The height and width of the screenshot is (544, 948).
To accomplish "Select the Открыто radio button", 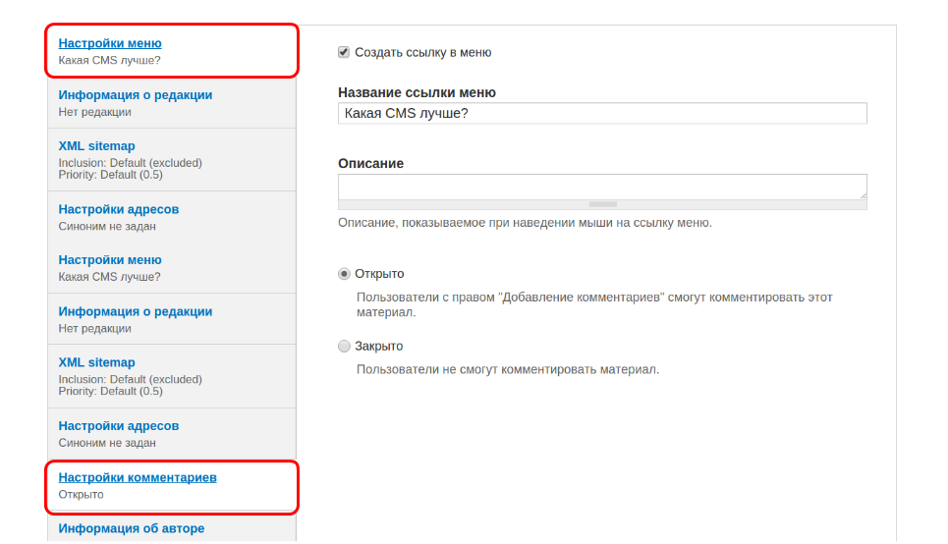I will click(344, 274).
